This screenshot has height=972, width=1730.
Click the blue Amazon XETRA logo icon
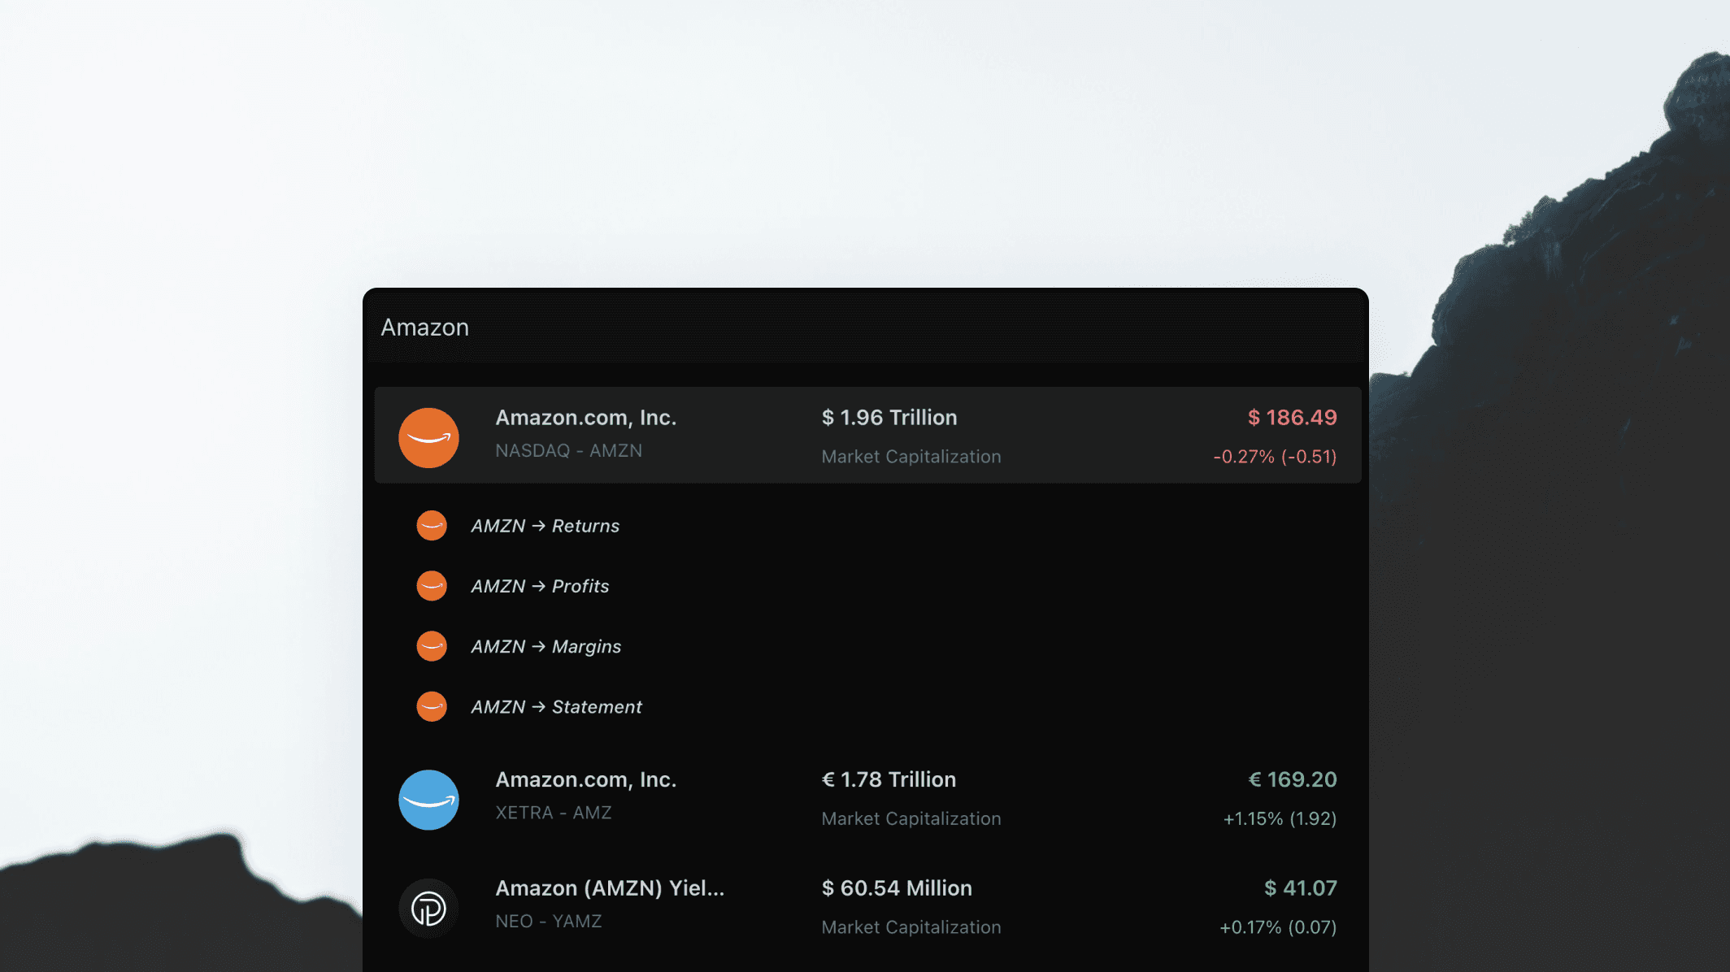428,800
